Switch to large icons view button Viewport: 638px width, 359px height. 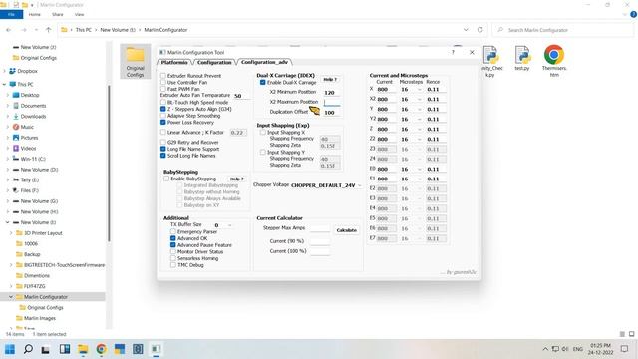coord(631,334)
